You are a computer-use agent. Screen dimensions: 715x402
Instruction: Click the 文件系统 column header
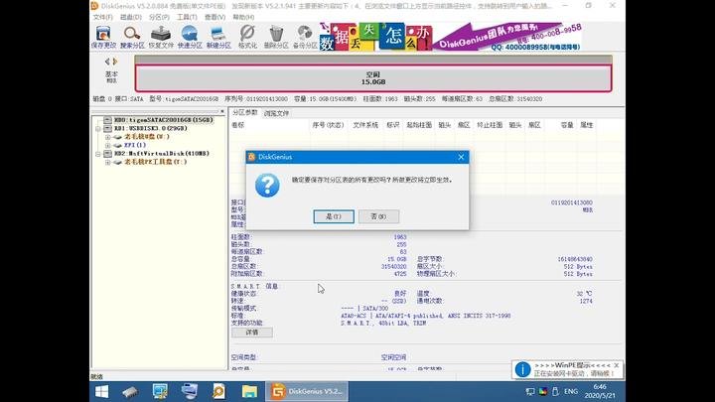[x=365, y=125]
